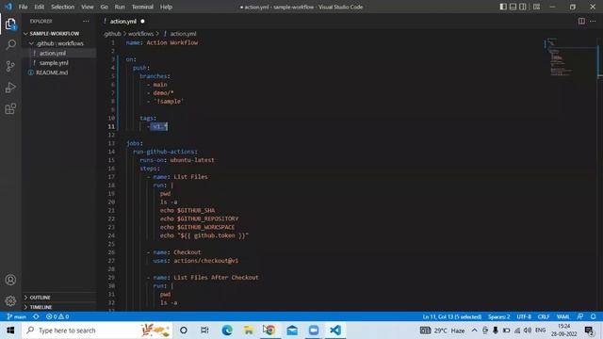Open sample.yml in Explorer tree
The height and width of the screenshot is (339, 603).
tap(54, 63)
